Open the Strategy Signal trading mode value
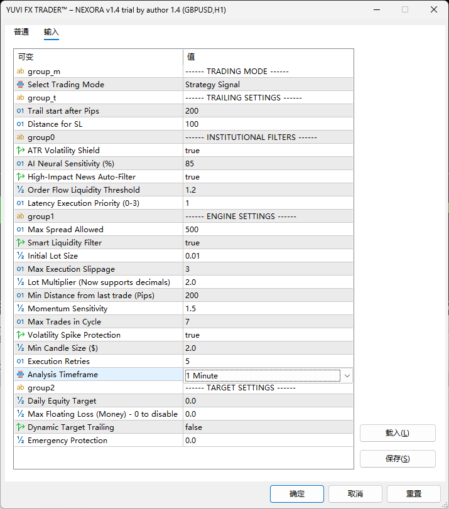The image size is (449, 509). tap(212, 85)
